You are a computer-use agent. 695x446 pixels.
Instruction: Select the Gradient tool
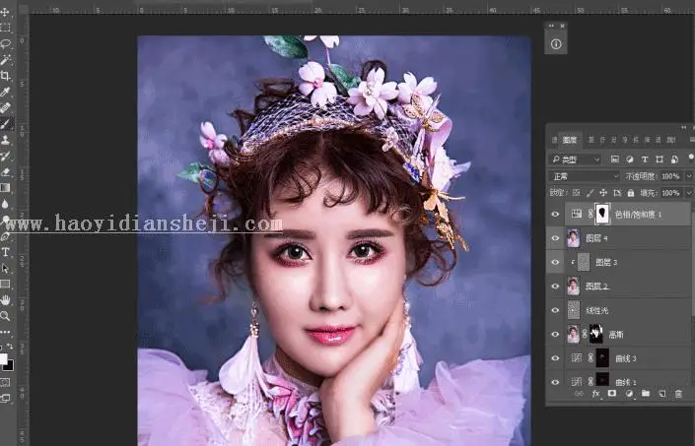click(x=5, y=188)
